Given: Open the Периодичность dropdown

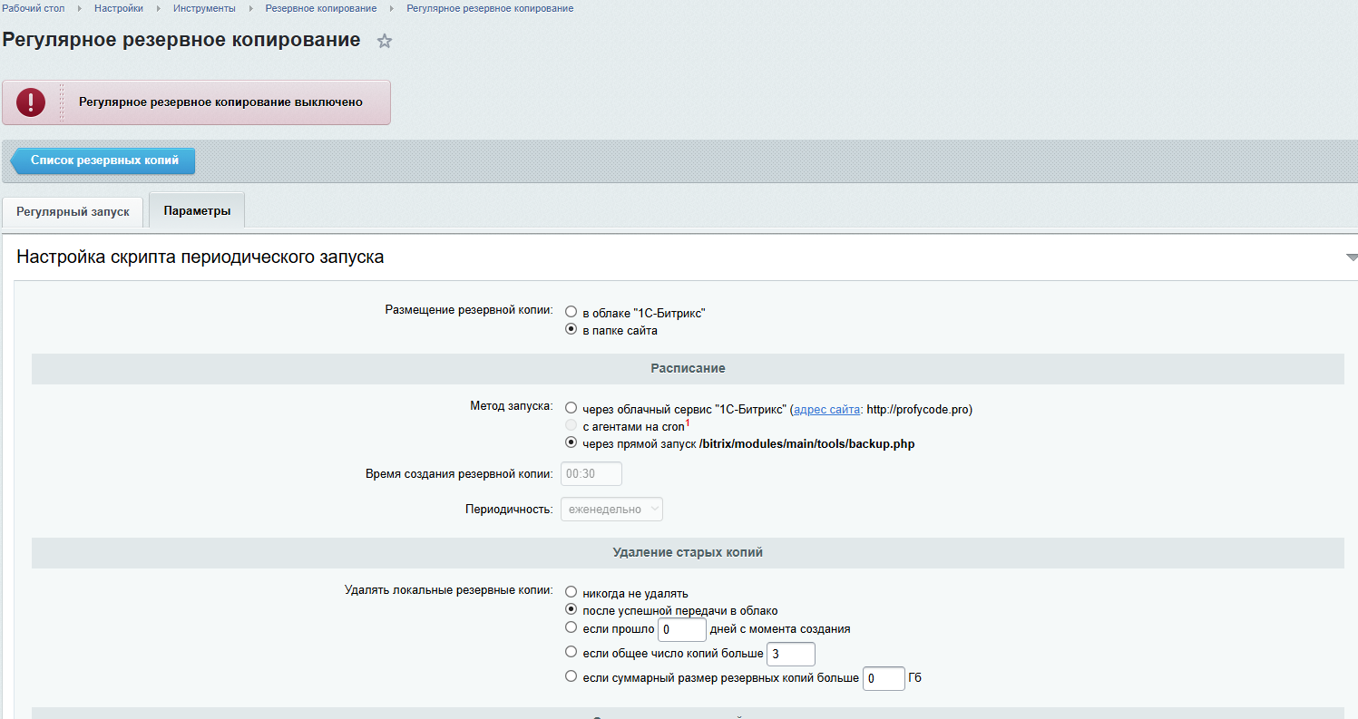Looking at the screenshot, I should click(x=611, y=510).
